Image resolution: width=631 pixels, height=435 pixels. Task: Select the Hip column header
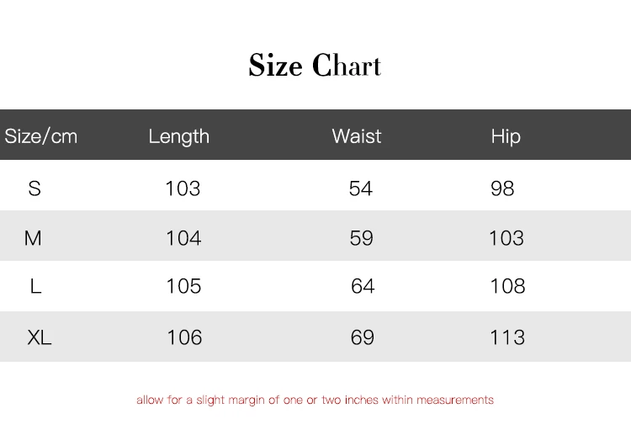[x=506, y=136]
